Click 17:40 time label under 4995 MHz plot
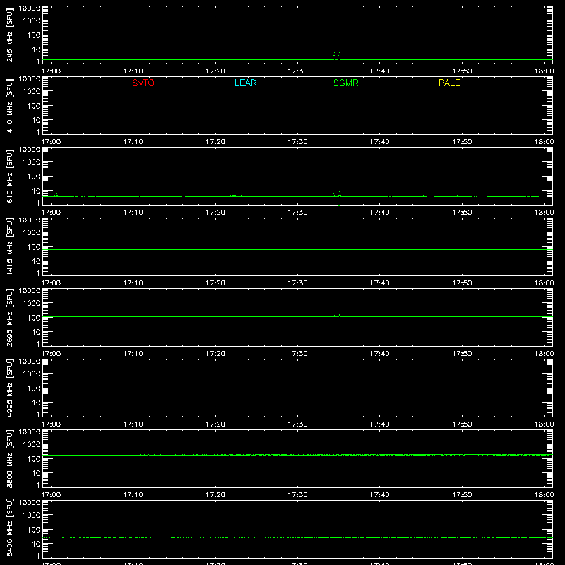Screen dimensions: 565x565 [380, 424]
